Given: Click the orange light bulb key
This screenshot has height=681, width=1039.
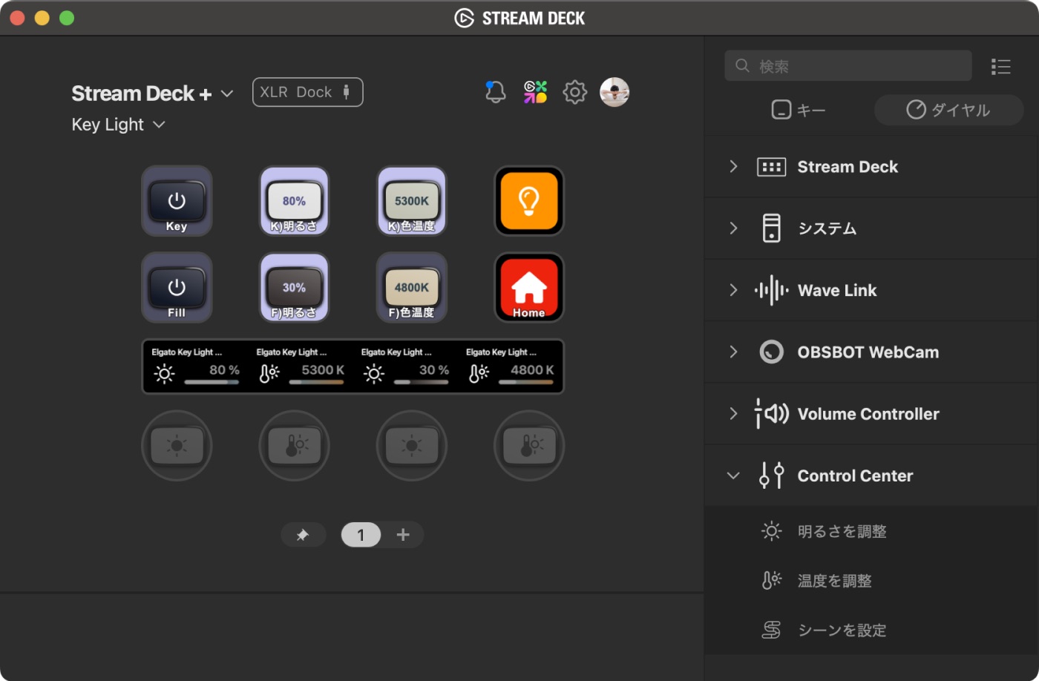Looking at the screenshot, I should coord(529,200).
